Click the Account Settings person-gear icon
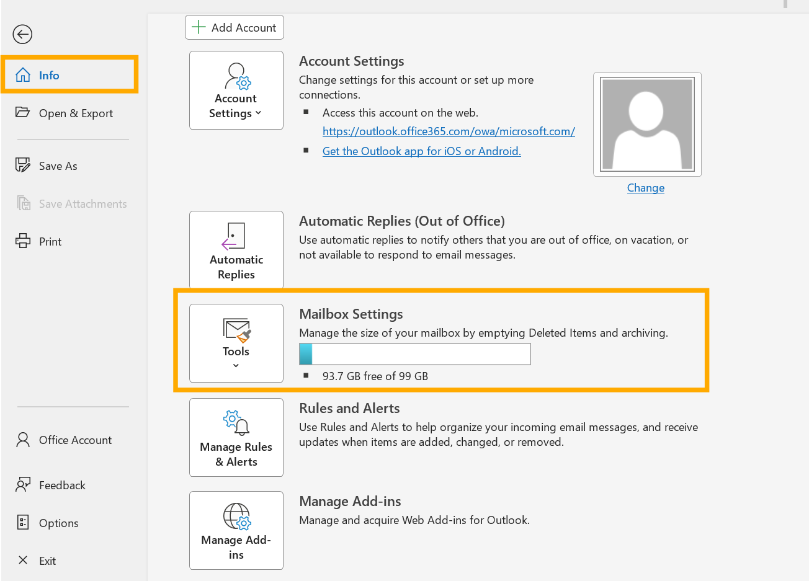Viewport: 809px width, 581px height. pos(237,76)
